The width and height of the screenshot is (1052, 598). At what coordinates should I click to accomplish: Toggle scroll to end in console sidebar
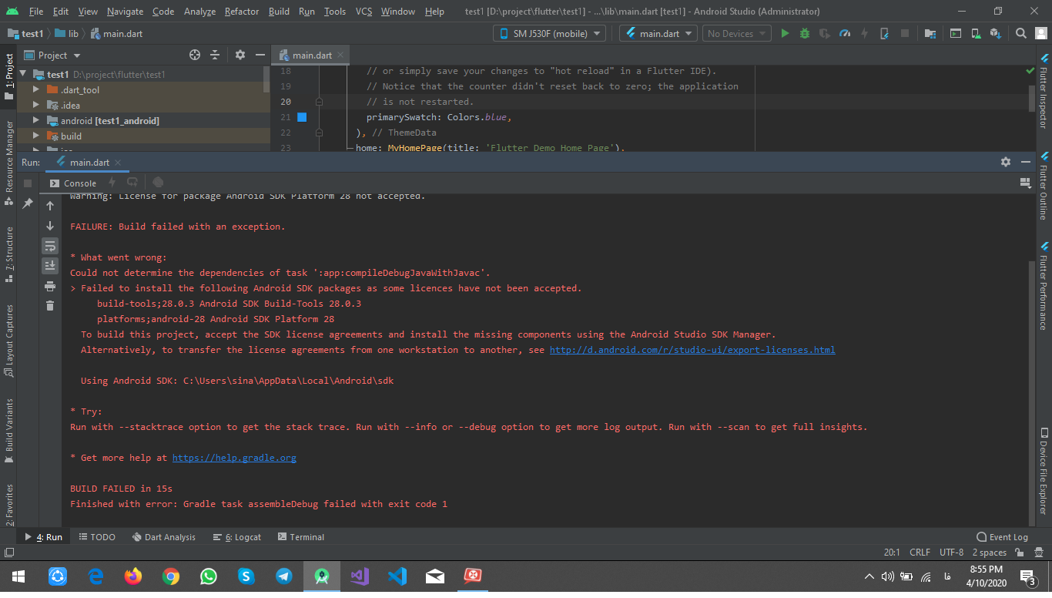pyautogui.click(x=50, y=266)
